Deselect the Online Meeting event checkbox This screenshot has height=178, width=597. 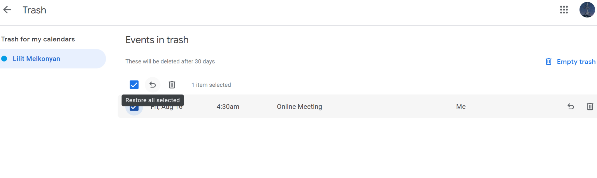point(134,107)
